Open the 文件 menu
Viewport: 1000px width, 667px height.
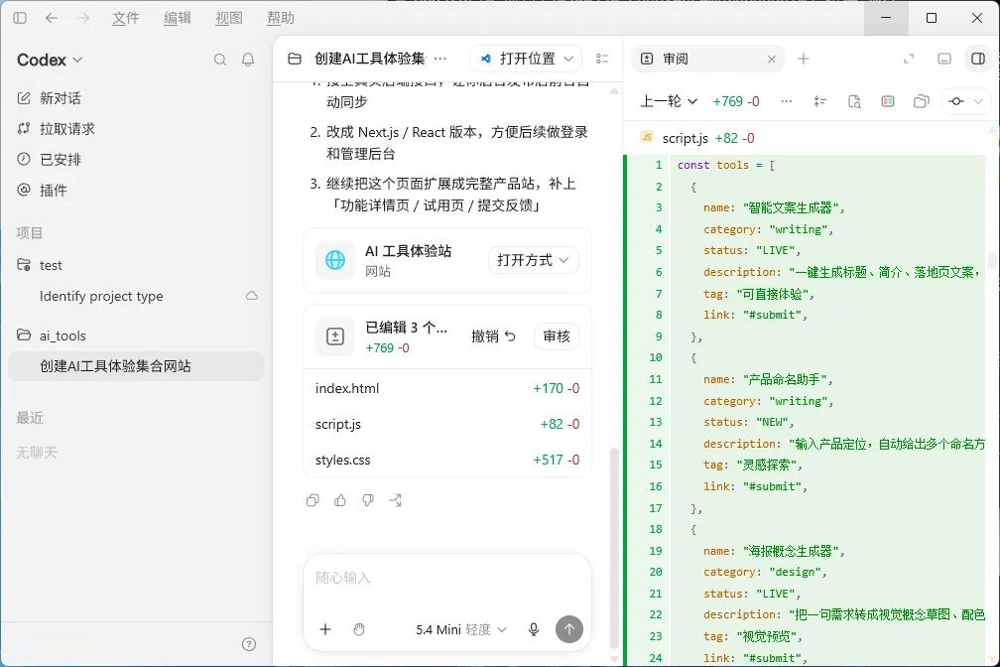[126, 18]
